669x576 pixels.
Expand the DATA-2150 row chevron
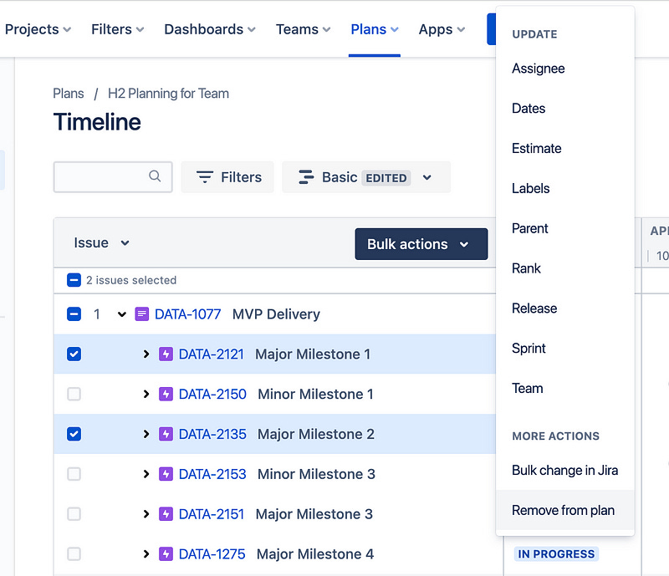146,395
